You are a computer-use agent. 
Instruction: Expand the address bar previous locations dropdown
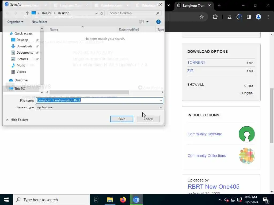click(96, 13)
